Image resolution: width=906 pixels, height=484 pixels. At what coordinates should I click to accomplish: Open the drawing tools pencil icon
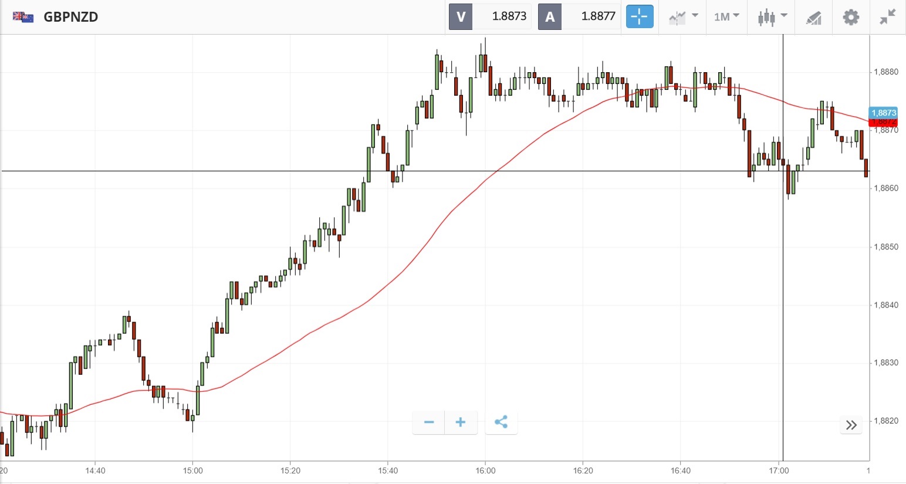813,18
